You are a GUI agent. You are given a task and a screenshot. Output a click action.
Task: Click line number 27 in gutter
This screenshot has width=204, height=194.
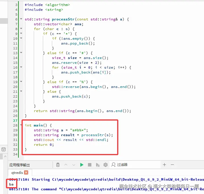coord(15,121)
